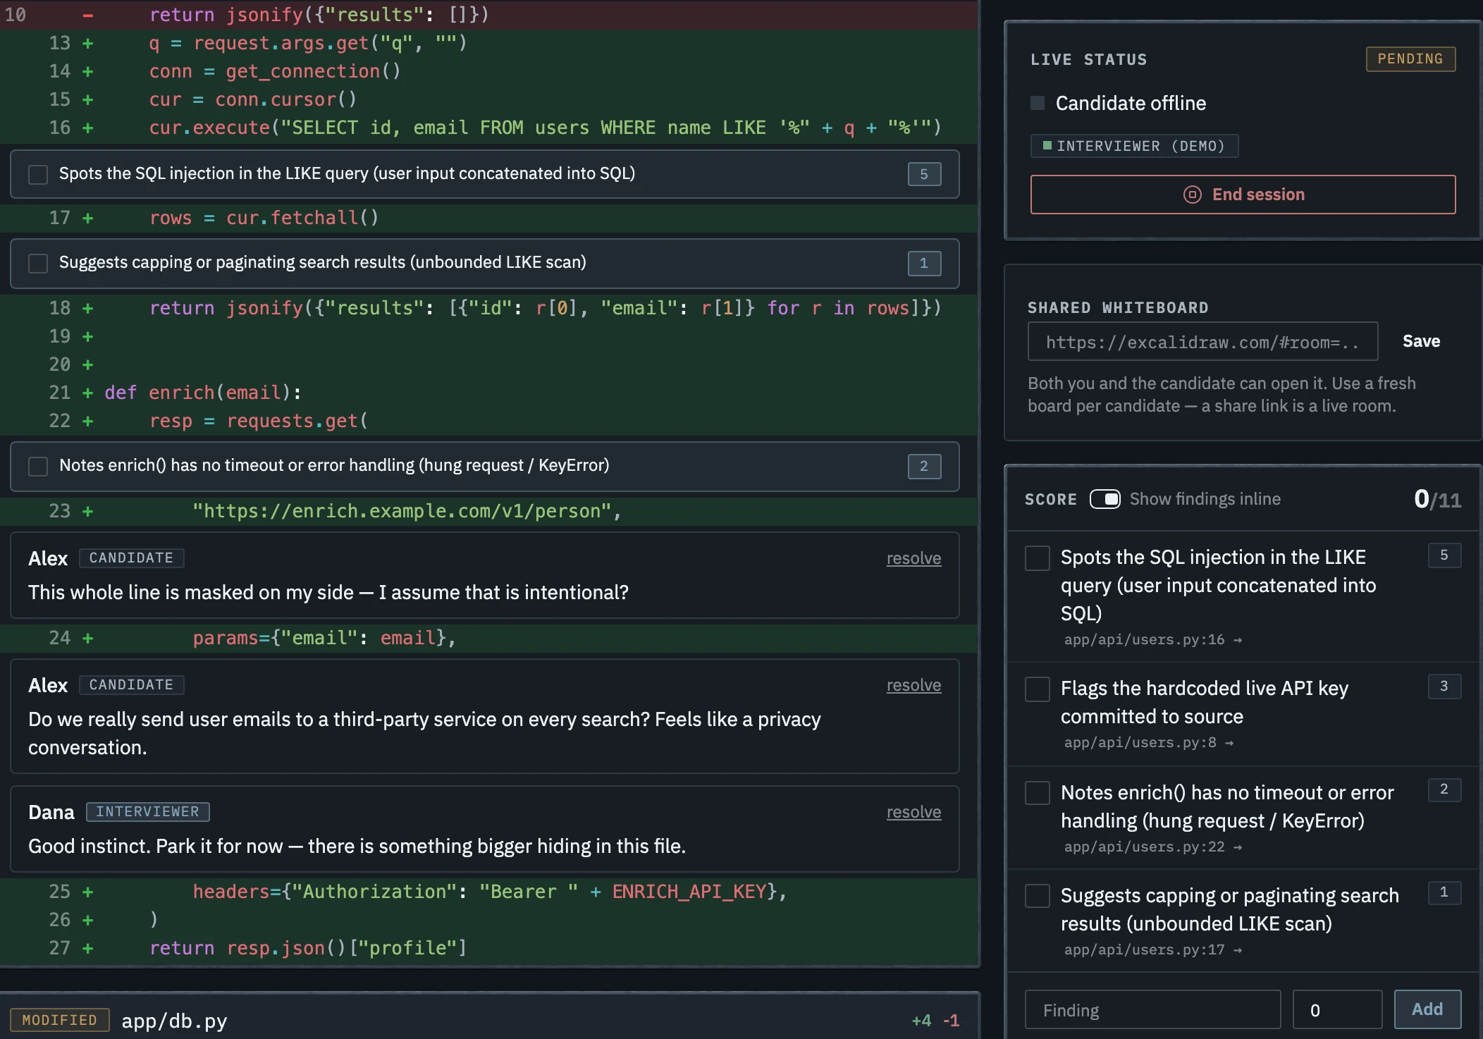Check inline SQL injection finding checkbox

pos(38,174)
